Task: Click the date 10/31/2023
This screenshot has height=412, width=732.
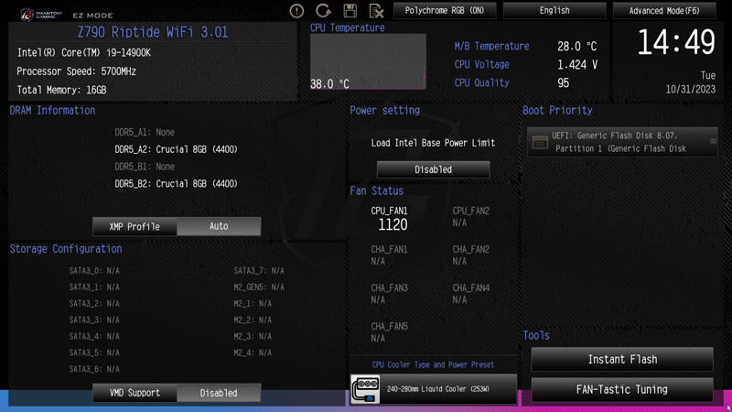Action: tap(691, 89)
